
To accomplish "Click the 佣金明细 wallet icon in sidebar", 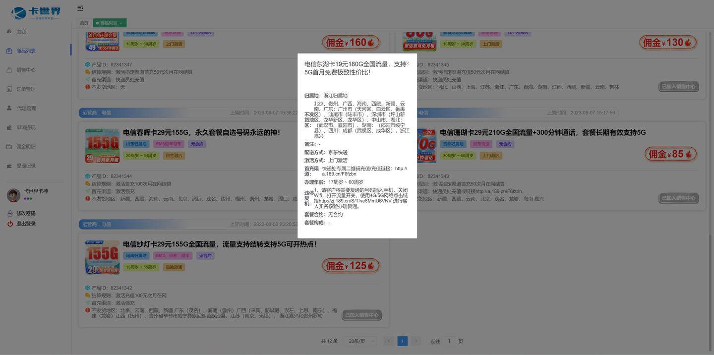I will coord(9,147).
